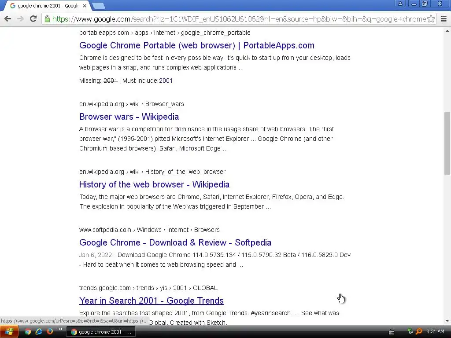Click the scroll down arrow of scrollbar

pos(447,321)
